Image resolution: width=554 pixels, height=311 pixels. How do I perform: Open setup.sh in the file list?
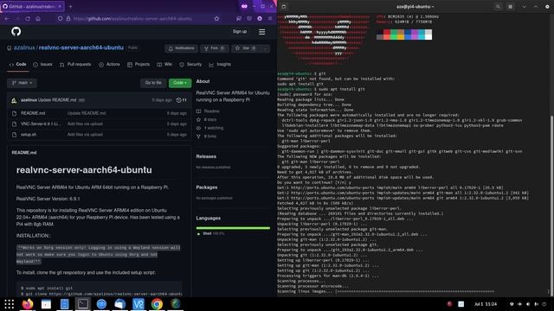(x=29, y=135)
